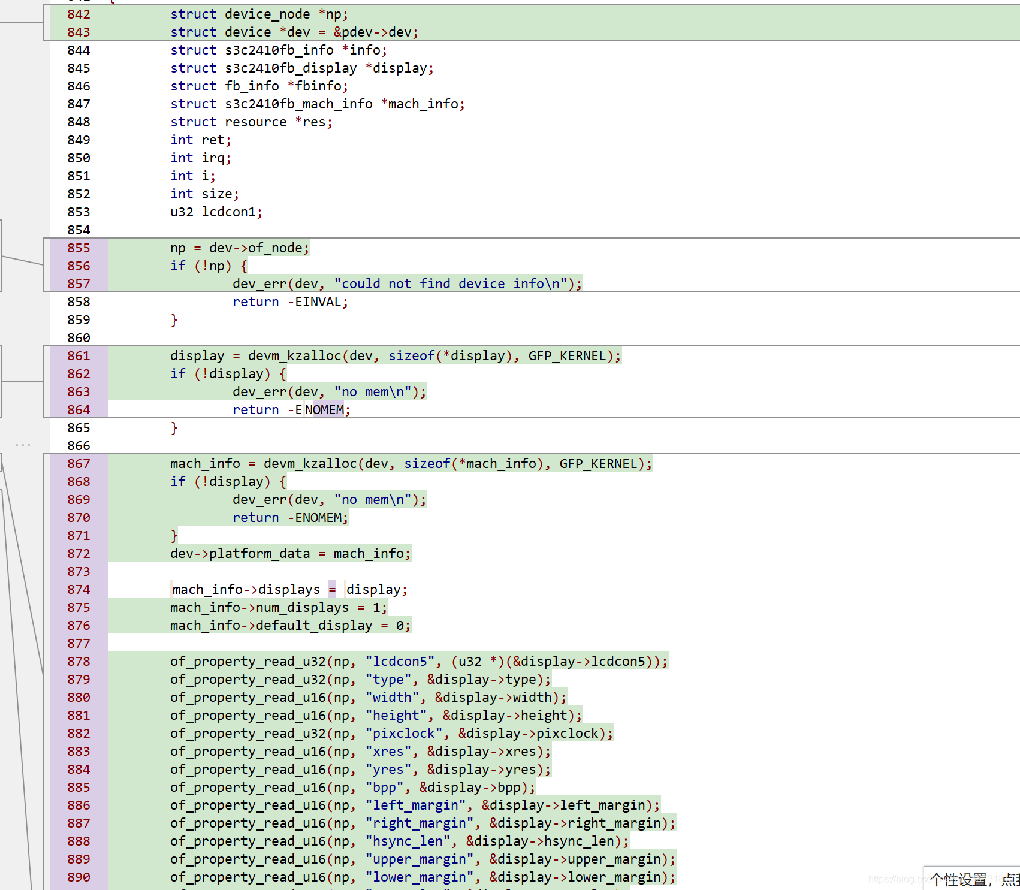Click line number 861
The height and width of the screenshot is (890, 1020).
[79, 355]
